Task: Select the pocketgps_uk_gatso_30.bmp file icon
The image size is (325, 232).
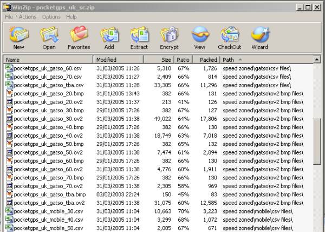Action: coord(9,110)
